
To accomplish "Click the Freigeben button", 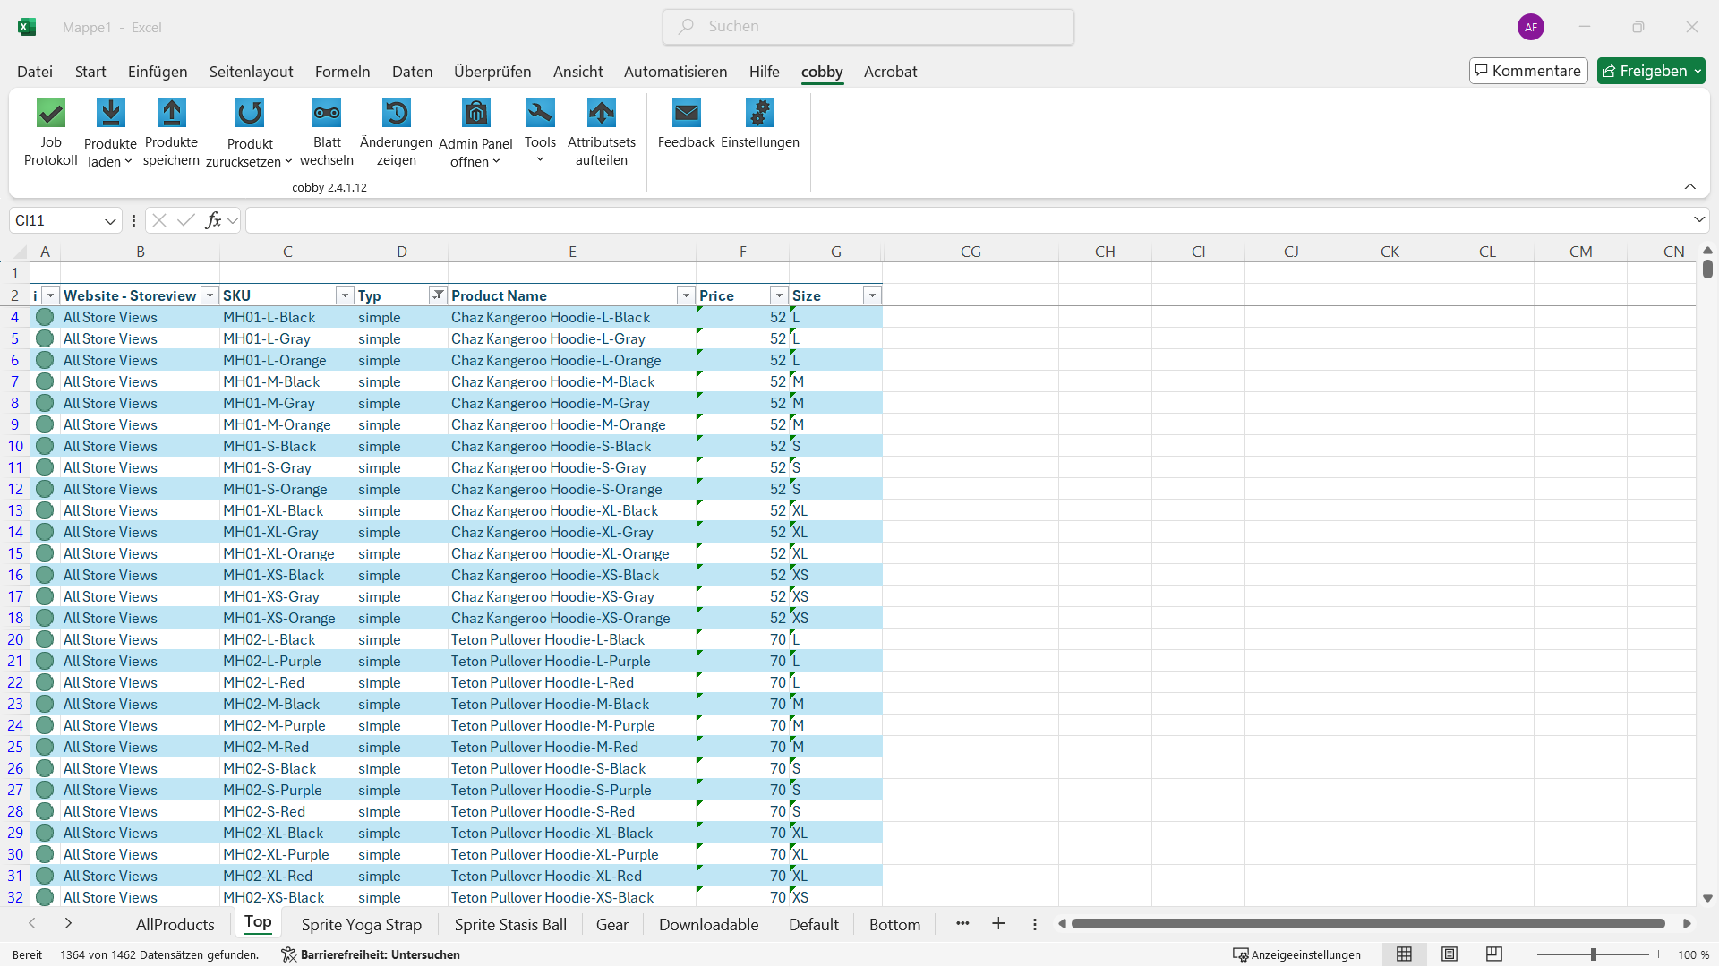I will (1646, 71).
